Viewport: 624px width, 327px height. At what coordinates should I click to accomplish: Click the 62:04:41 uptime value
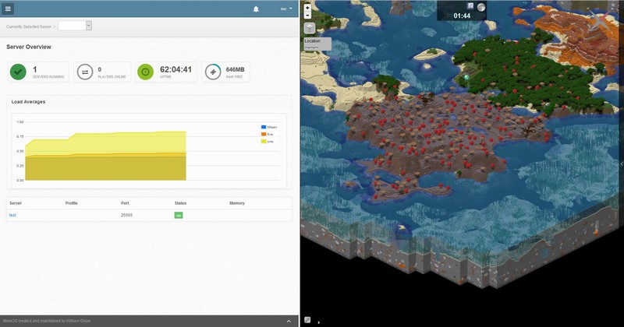[175, 69]
